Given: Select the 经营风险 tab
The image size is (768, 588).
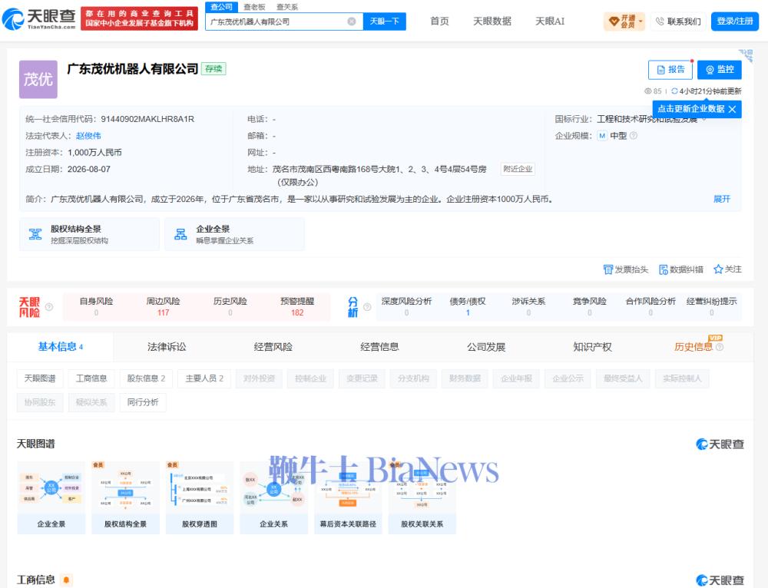Looking at the screenshot, I should pyautogui.click(x=273, y=347).
